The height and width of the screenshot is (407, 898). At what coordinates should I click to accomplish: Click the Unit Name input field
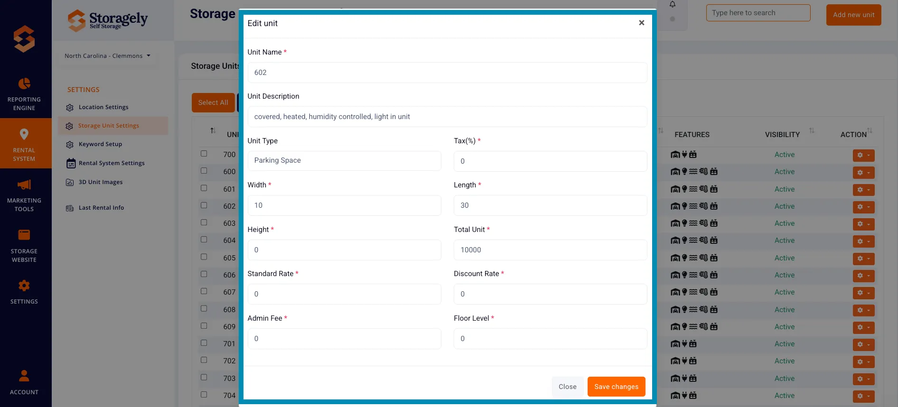click(447, 73)
